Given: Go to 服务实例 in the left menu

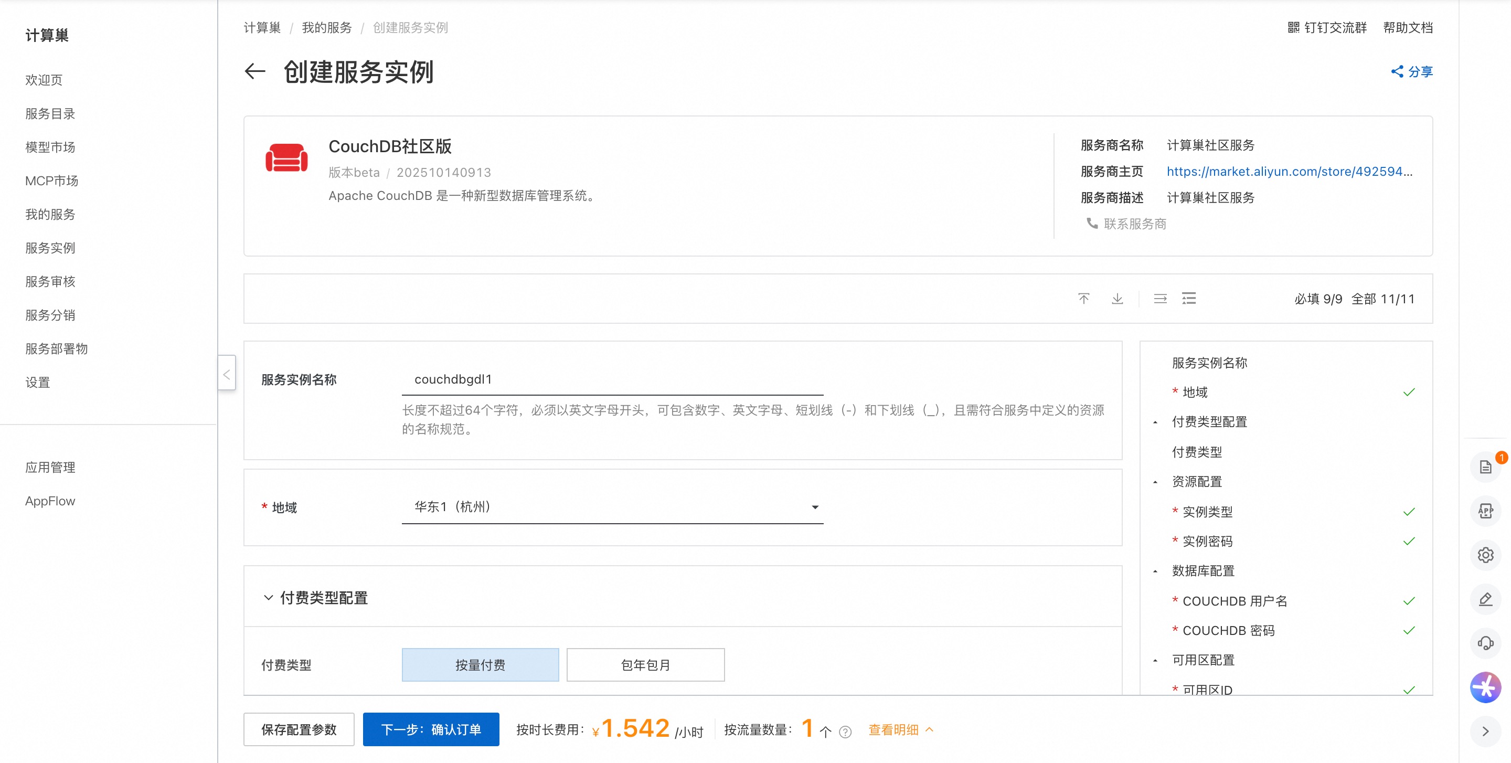Looking at the screenshot, I should (x=50, y=248).
